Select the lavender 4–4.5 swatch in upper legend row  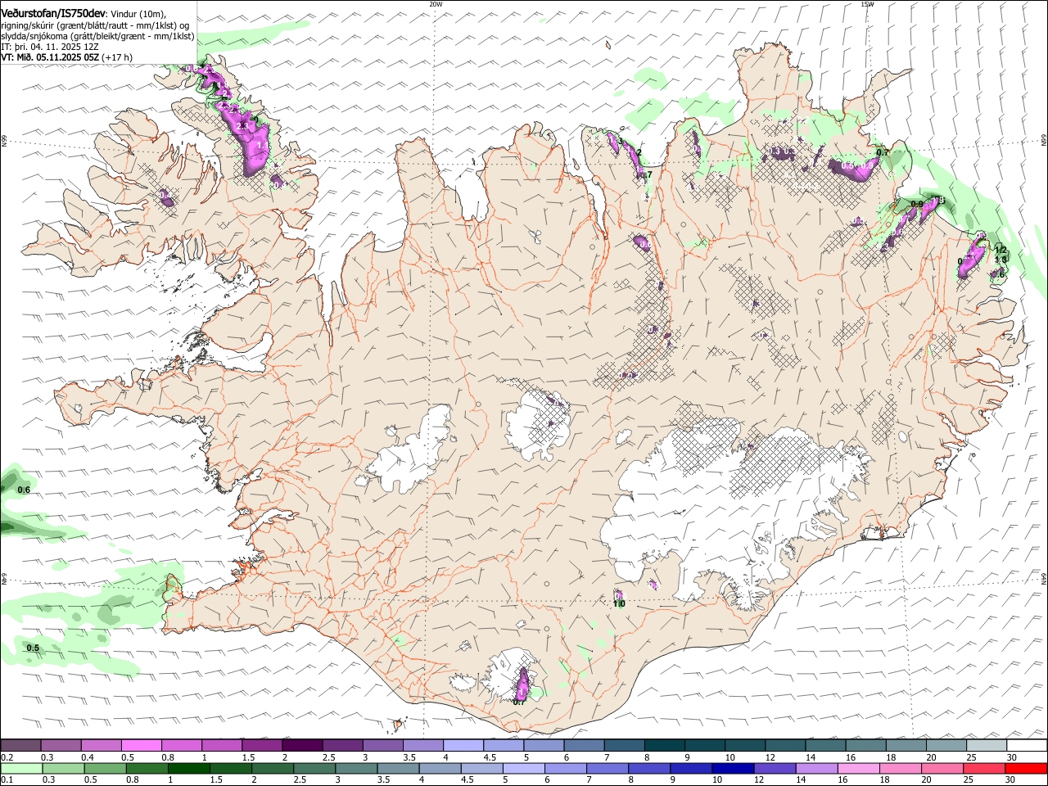coord(463,745)
